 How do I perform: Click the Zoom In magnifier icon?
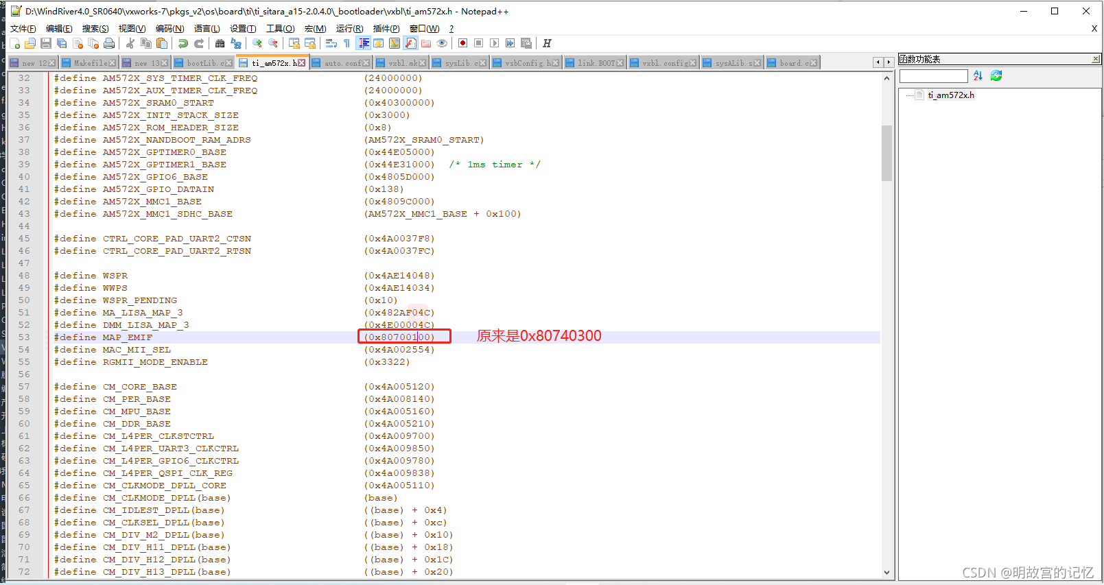click(257, 43)
